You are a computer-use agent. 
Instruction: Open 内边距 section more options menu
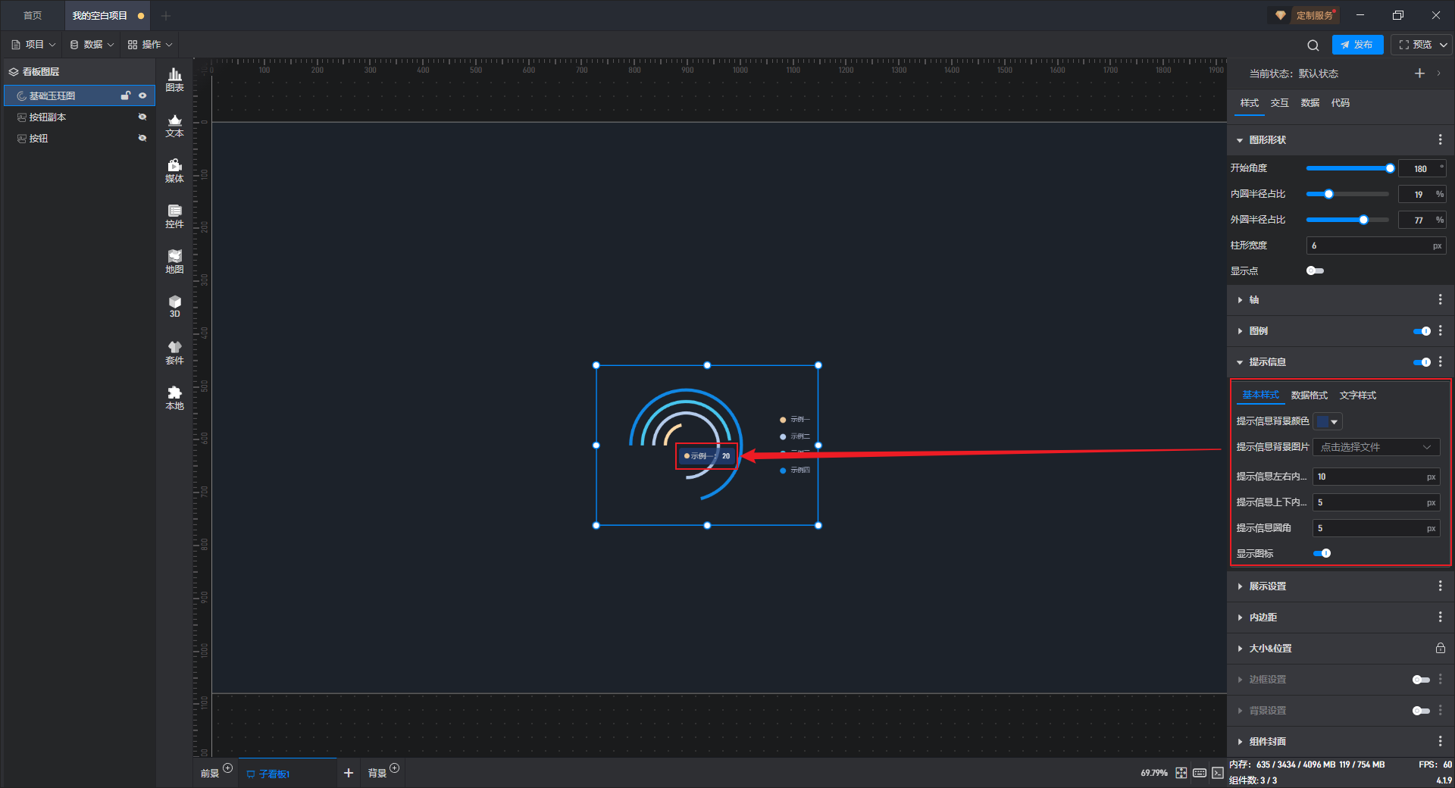tap(1440, 618)
